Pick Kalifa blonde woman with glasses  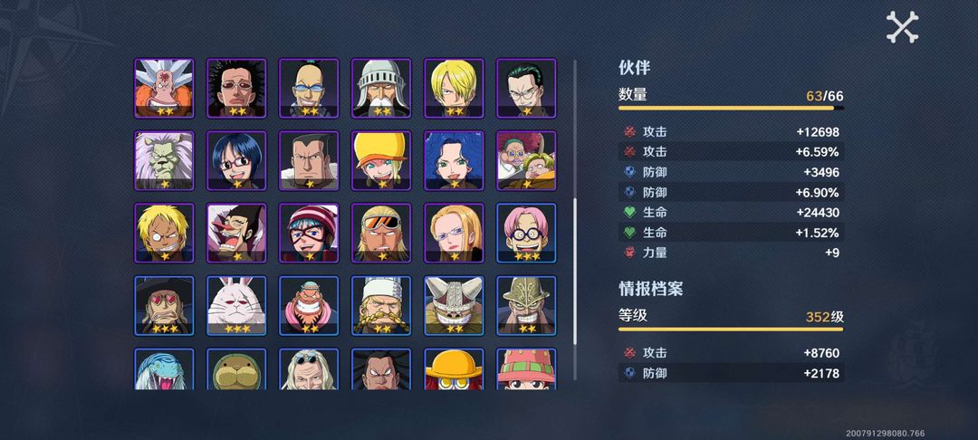coord(454,233)
